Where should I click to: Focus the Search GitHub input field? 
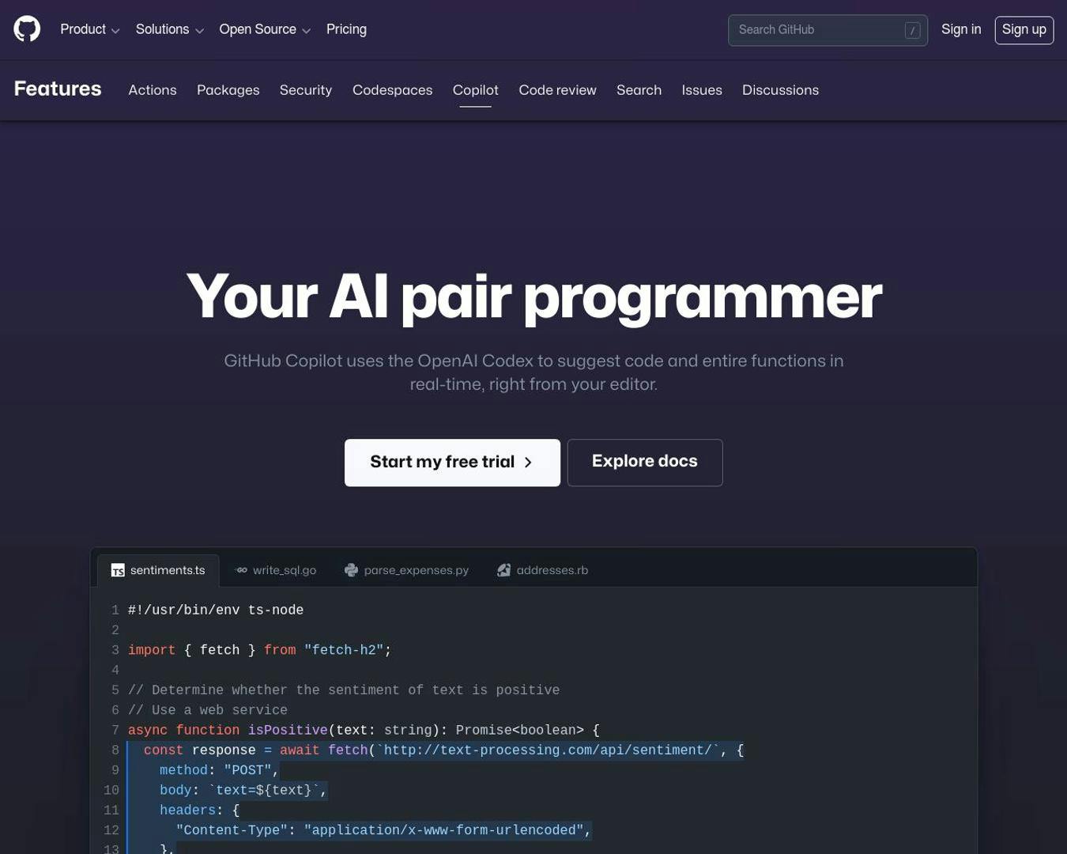coord(828,30)
